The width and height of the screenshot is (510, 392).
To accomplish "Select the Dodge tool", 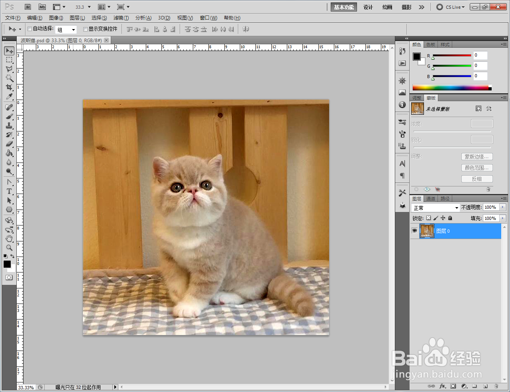I will click(9, 172).
